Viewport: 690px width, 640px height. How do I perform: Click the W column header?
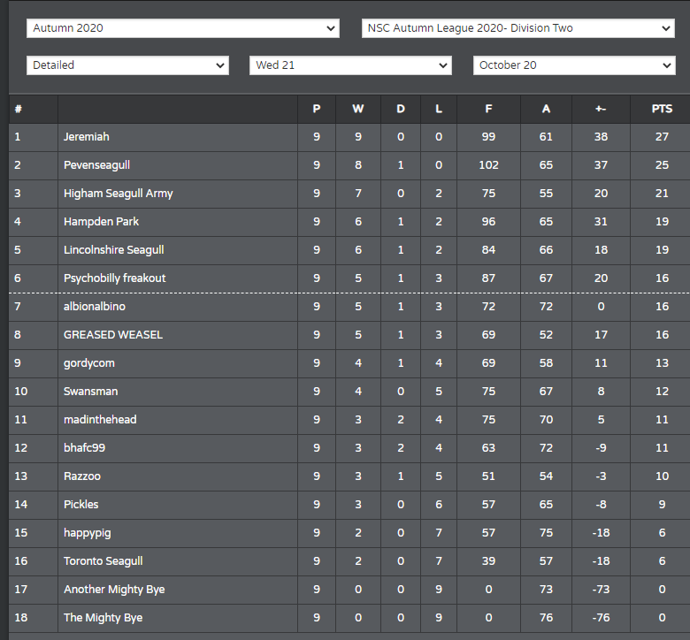click(357, 109)
